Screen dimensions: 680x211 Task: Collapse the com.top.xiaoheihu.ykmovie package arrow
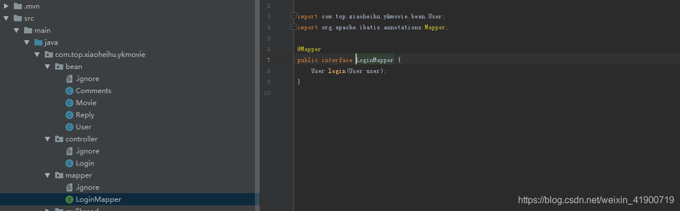coord(37,55)
